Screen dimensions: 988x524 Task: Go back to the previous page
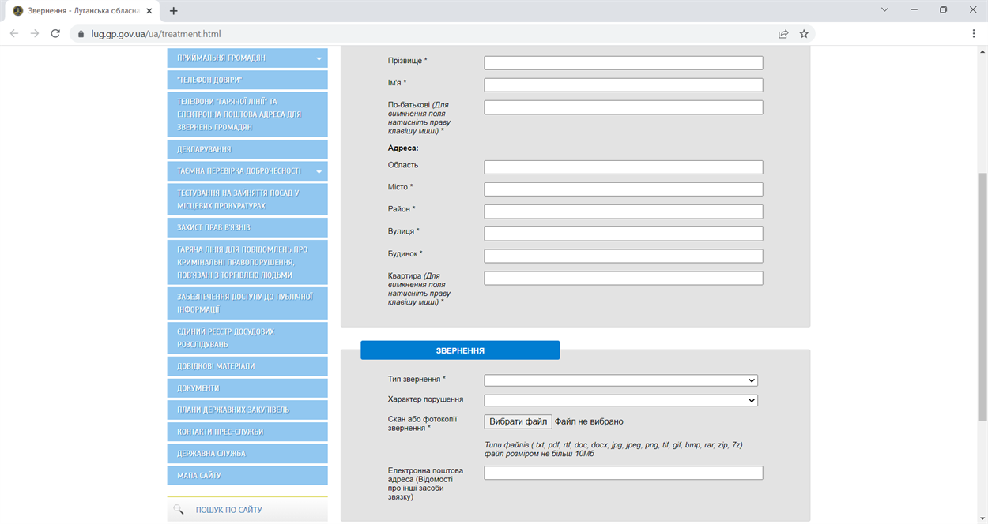click(13, 34)
